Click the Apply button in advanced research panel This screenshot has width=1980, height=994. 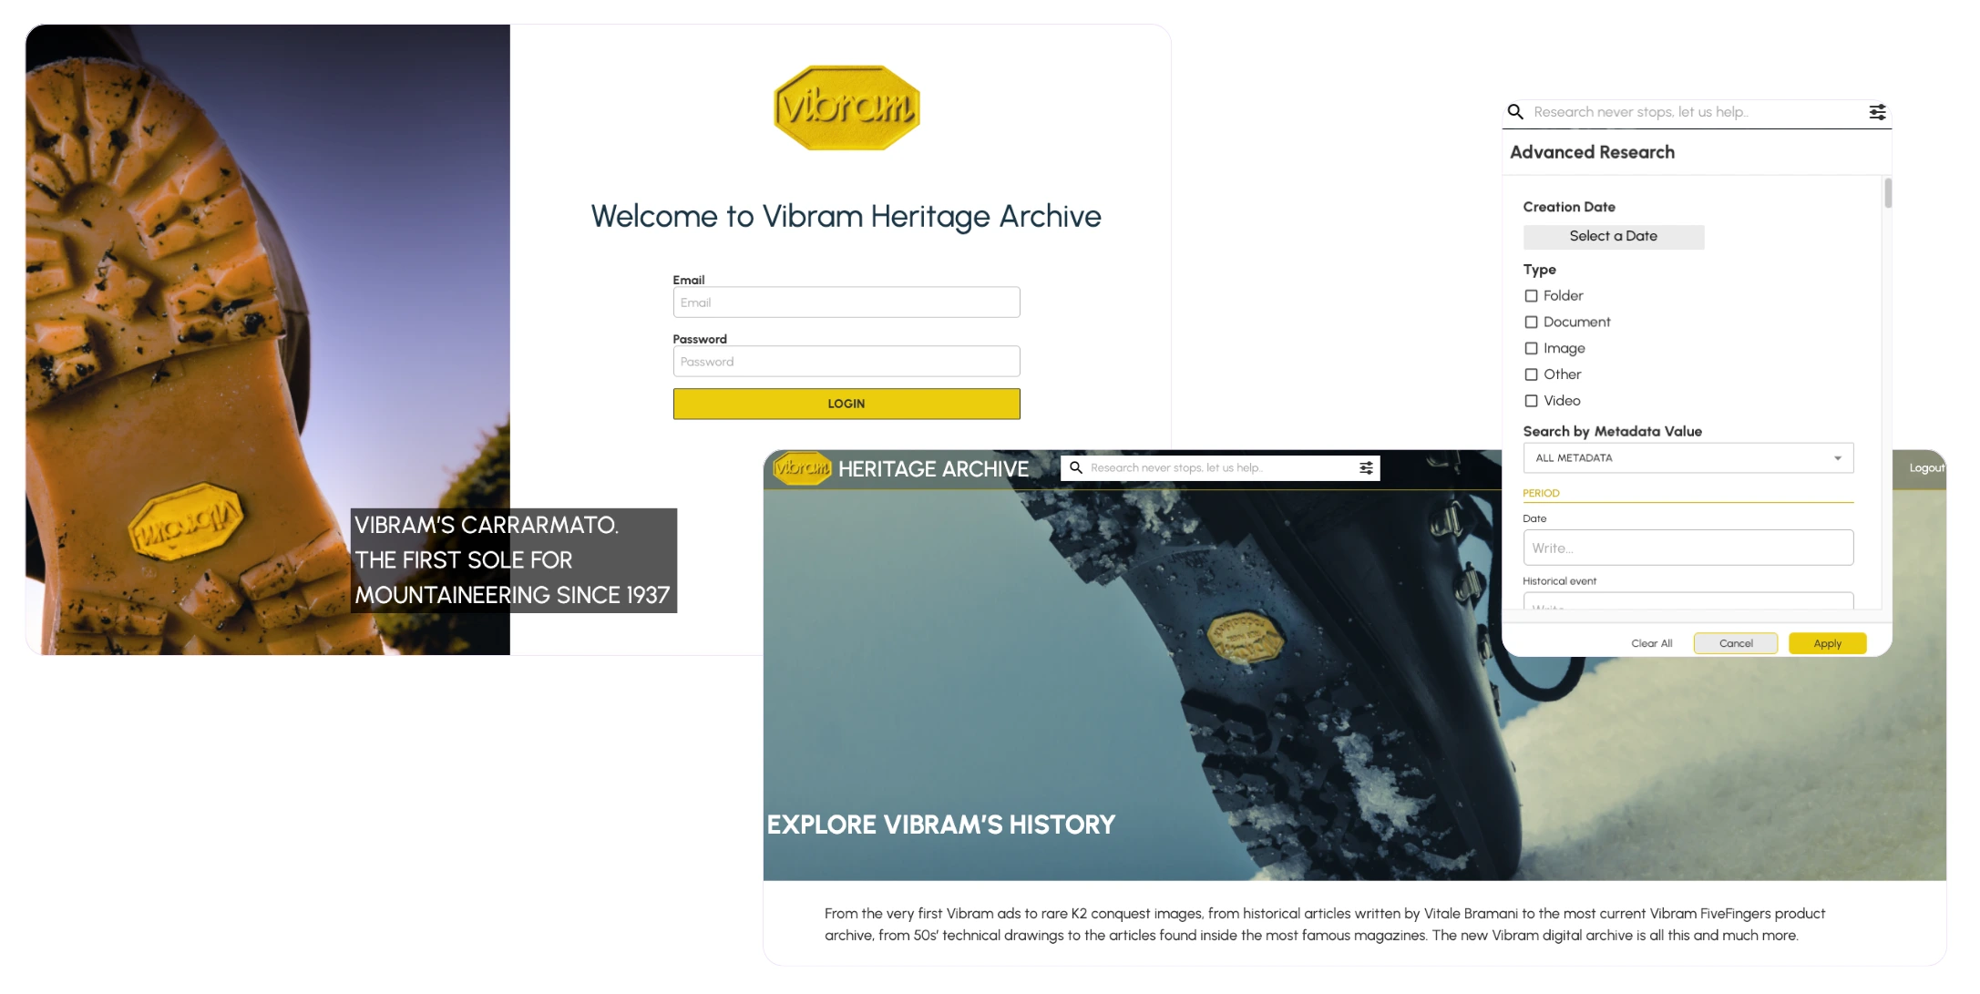[x=1828, y=643]
